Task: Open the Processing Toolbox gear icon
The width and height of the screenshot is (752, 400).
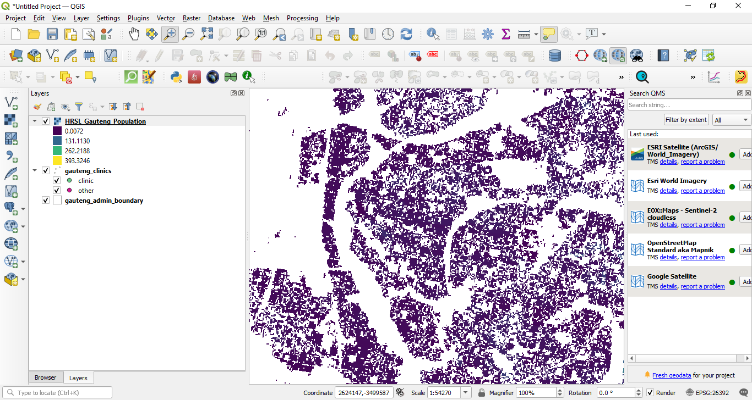Action: (x=488, y=34)
